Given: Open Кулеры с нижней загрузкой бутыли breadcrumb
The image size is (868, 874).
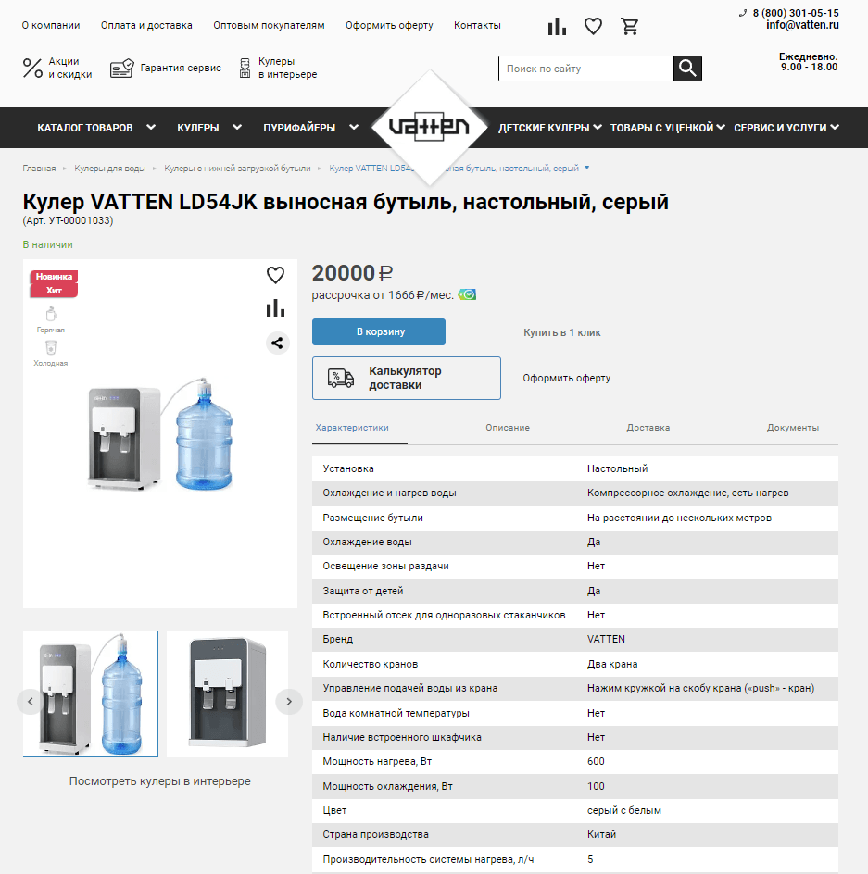Looking at the screenshot, I should click(237, 169).
